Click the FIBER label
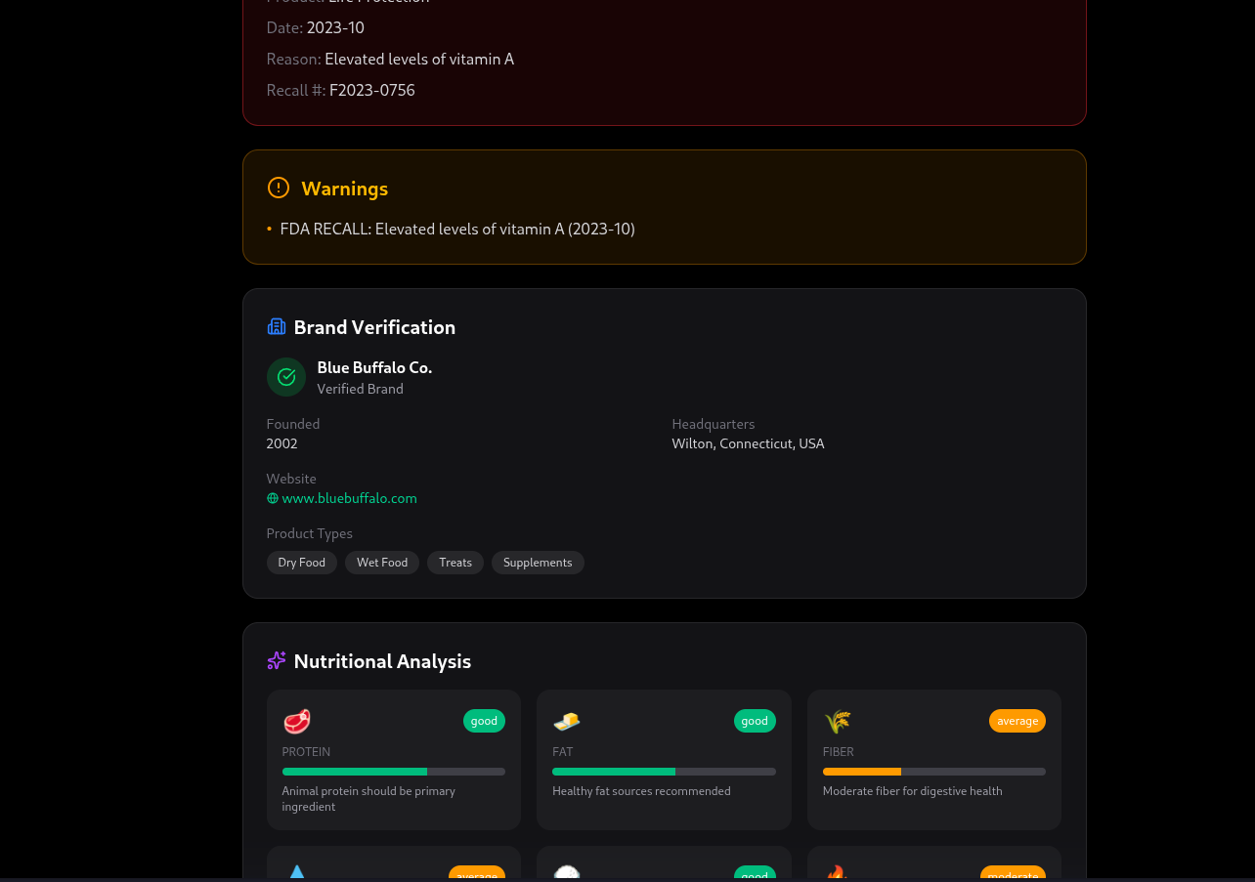The image size is (1255, 882). (x=839, y=752)
